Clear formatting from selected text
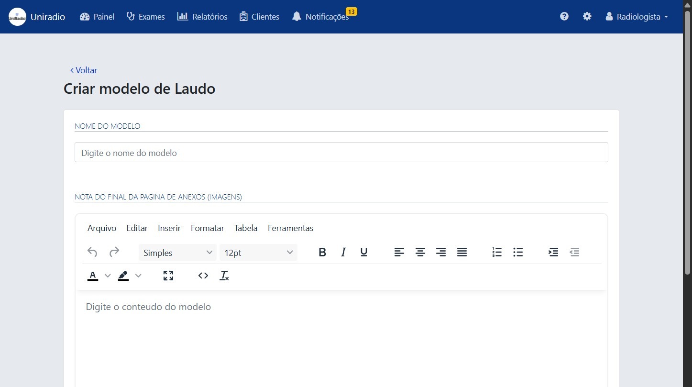The width and height of the screenshot is (692, 387). tap(224, 276)
